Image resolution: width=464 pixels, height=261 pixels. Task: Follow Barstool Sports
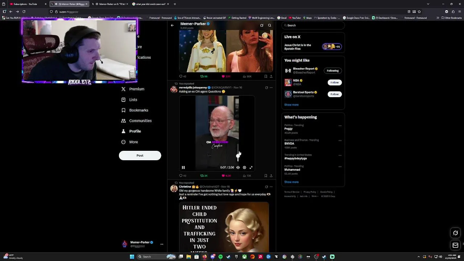click(334, 94)
